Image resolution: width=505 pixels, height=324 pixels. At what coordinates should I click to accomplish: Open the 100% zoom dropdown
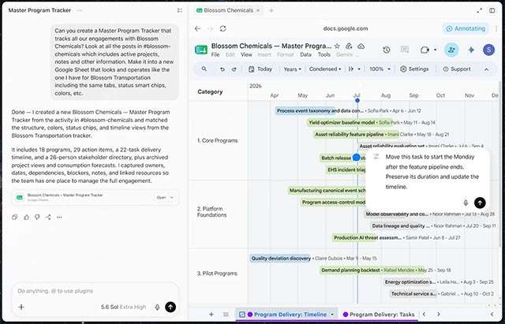380,69
